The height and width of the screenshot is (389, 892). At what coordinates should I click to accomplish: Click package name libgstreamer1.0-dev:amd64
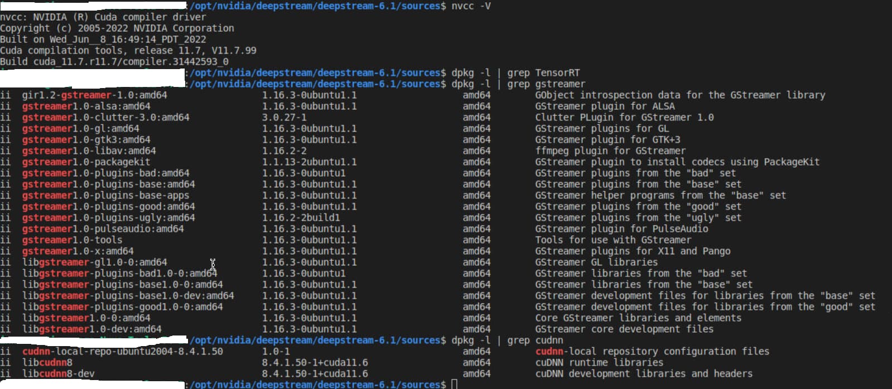tap(92, 329)
